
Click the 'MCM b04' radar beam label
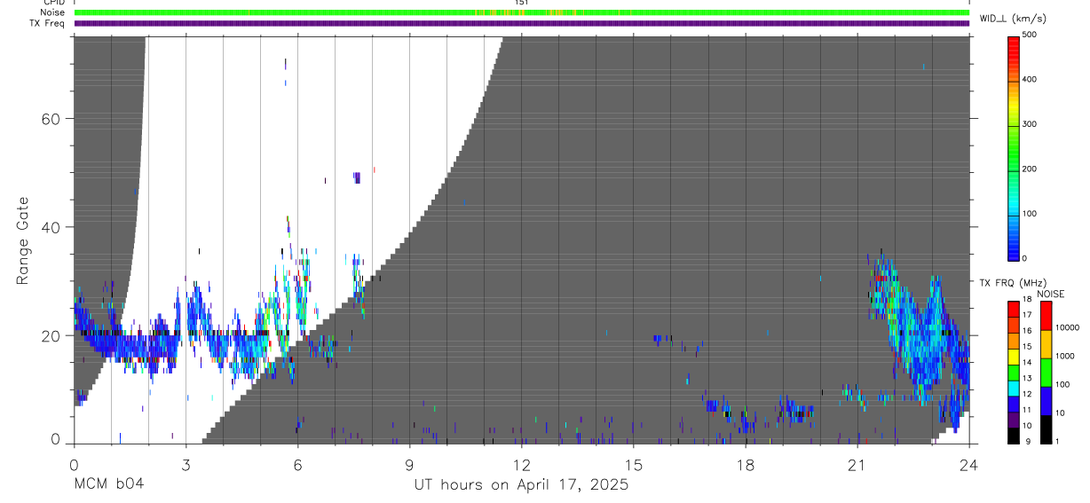click(x=108, y=484)
